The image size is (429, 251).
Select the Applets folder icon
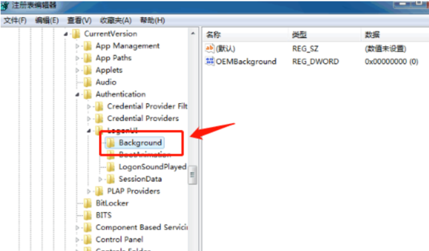coord(88,70)
